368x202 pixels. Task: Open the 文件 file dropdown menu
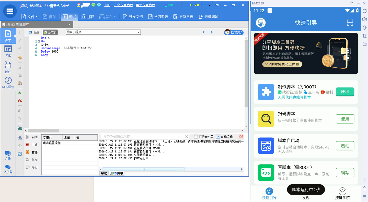[29, 17]
